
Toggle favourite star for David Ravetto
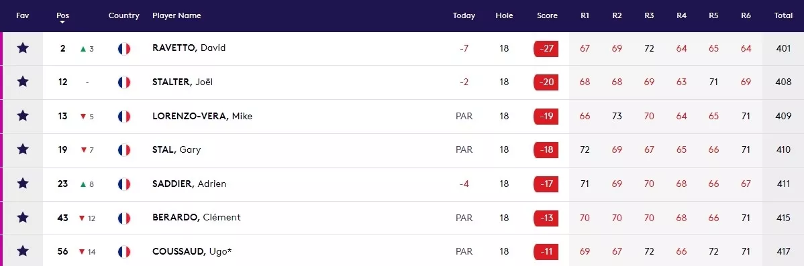click(23, 48)
